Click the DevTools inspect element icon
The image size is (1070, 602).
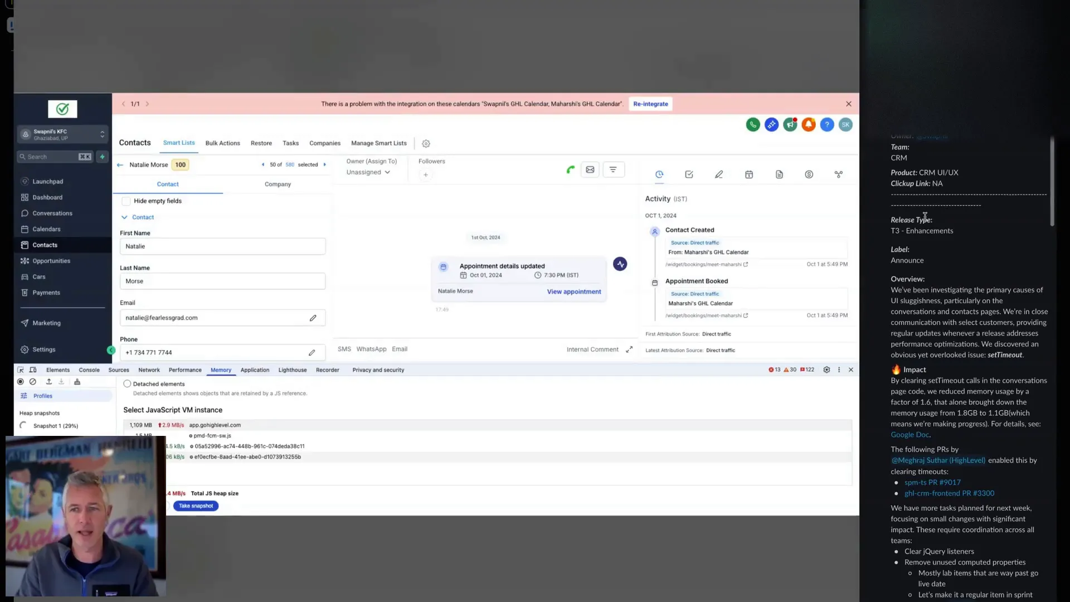(21, 370)
